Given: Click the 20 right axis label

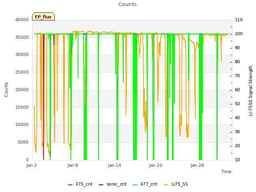Looking at the screenshot, I should click(237, 146).
